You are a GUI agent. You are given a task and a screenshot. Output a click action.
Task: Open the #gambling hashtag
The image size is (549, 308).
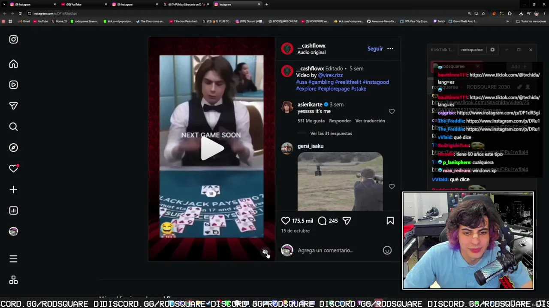pyautogui.click(x=321, y=82)
